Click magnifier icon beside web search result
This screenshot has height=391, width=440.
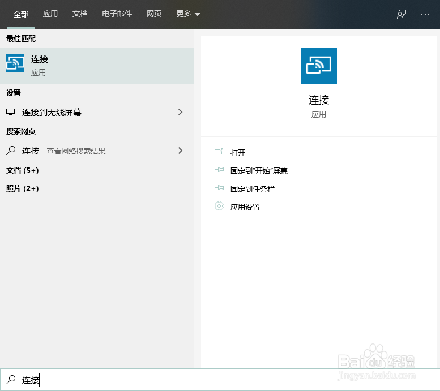pos(11,151)
